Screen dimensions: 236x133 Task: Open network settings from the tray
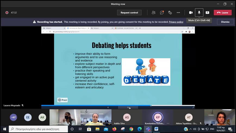tap(207, 129)
